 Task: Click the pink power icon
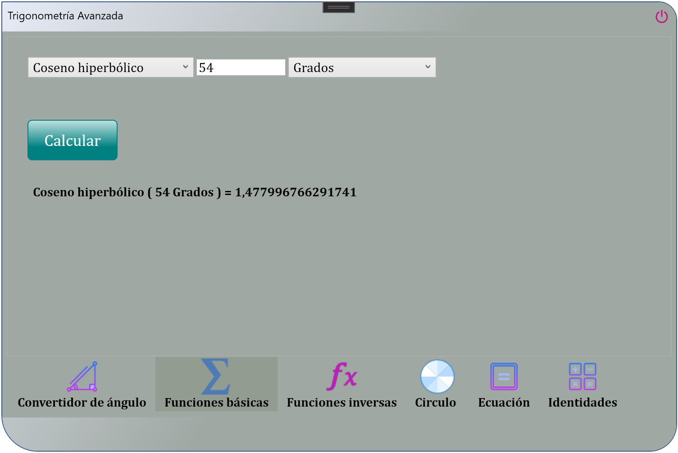coord(661,17)
